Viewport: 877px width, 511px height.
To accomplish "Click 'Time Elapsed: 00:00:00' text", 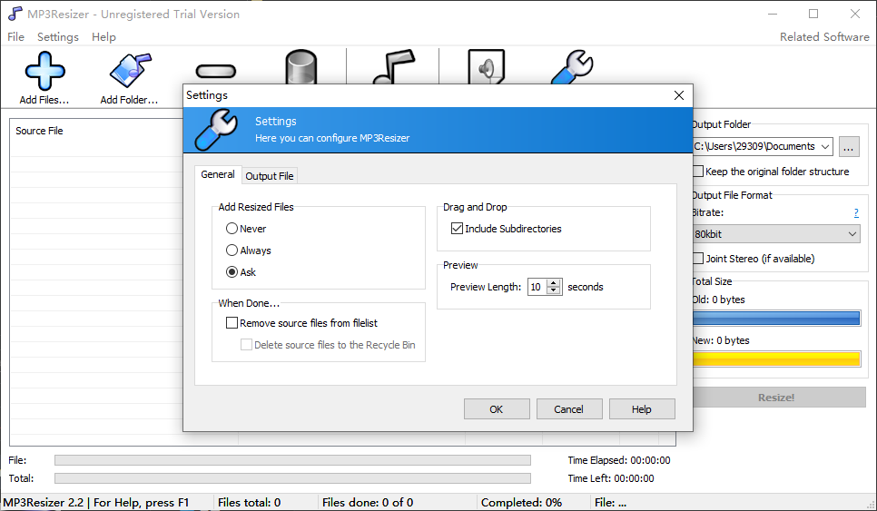I will point(619,460).
